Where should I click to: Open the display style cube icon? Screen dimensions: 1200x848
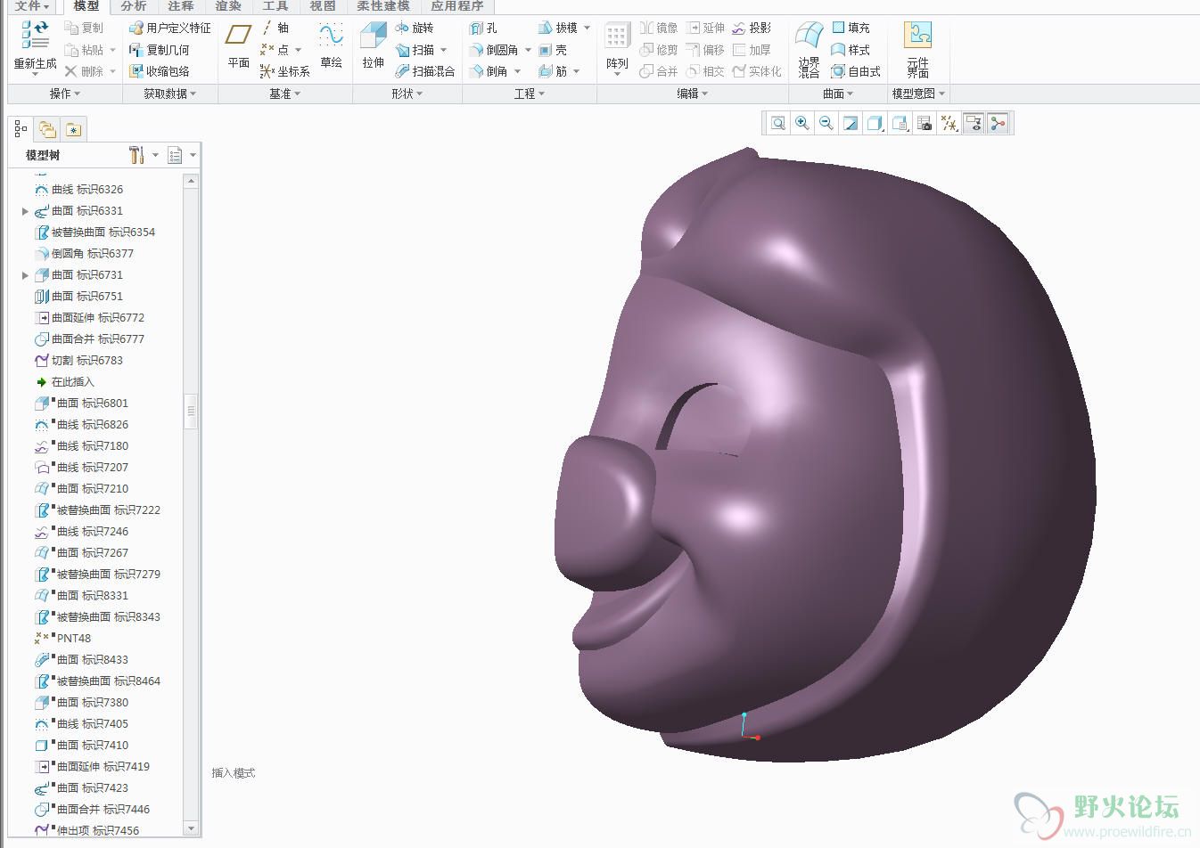click(x=875, y=124)
